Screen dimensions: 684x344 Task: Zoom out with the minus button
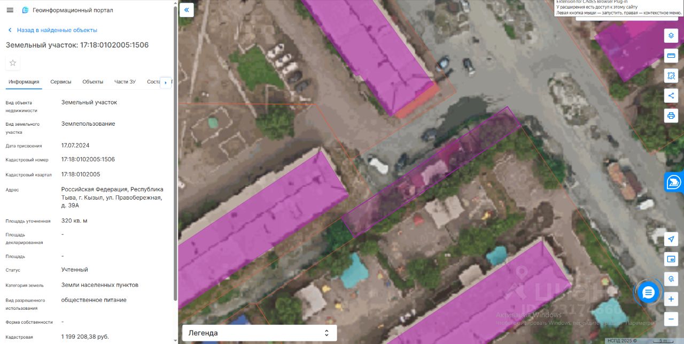(671, 319)
